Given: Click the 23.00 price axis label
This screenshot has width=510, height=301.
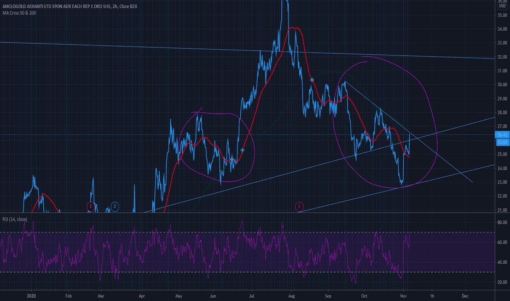Looking at the screenshot, I should [x=502, y=182].
